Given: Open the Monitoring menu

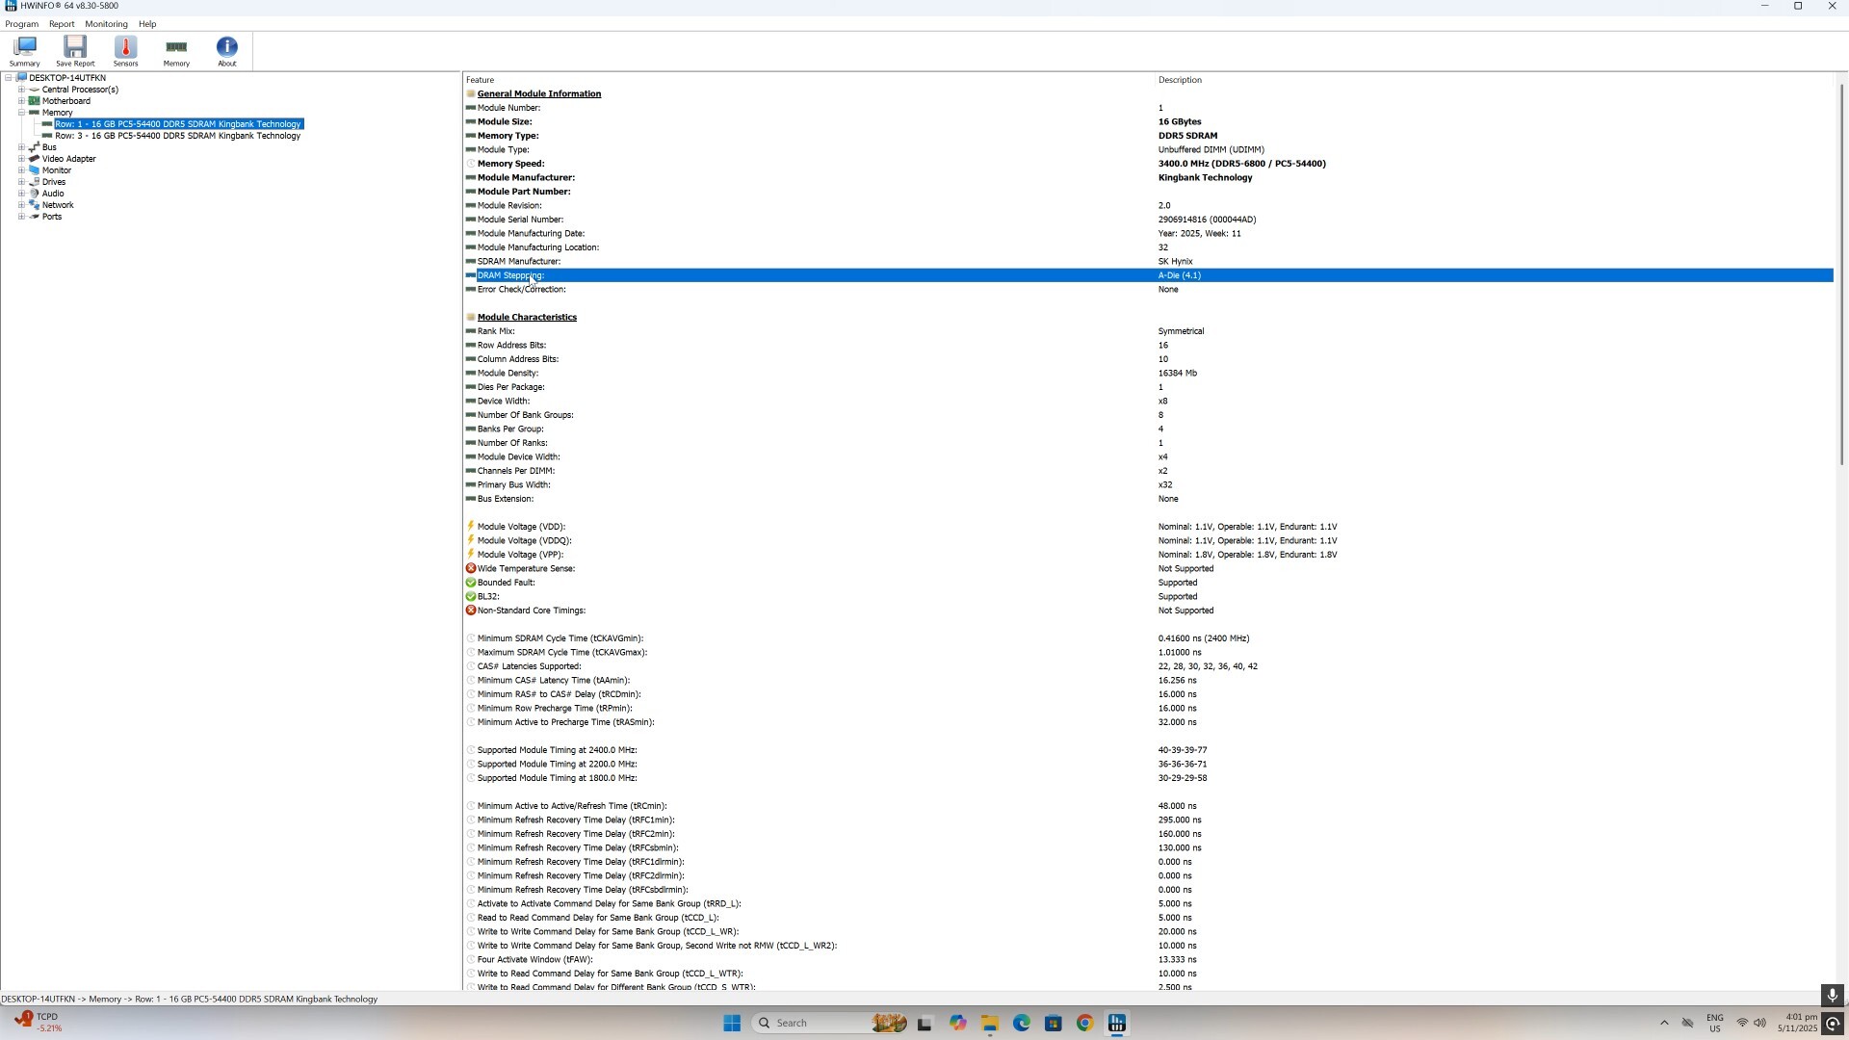Looking at the screenshot, I should coord(106,23).
